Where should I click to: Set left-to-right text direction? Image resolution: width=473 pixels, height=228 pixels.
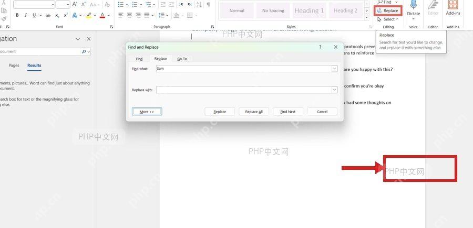pyautogui.click(x=181, y=5)
